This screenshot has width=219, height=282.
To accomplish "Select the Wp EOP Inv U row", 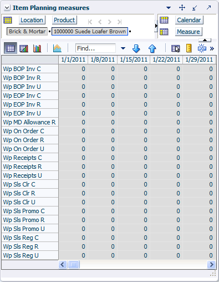I will (30, 113).
